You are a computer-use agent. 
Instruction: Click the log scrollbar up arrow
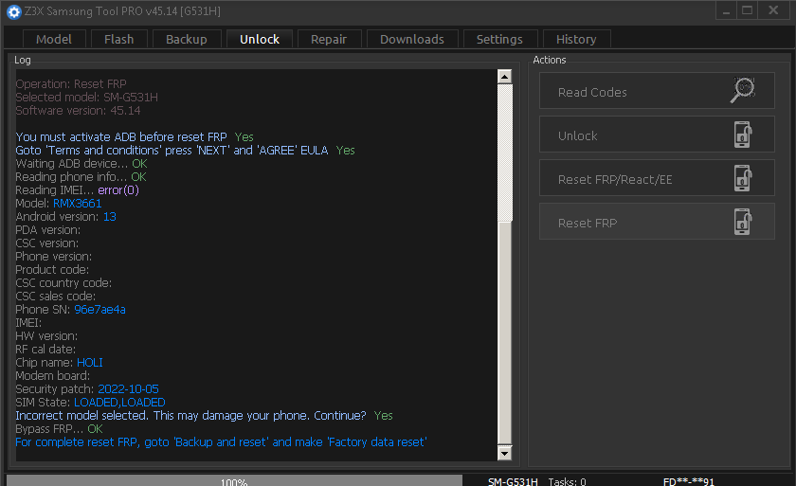click(x=504, y=77)
